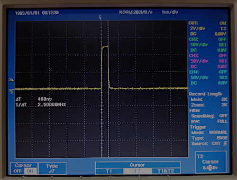Image resolution: width=237 pixels, height=180 pixels.
Task: Click the CH4 OFF status
Action: pos(223,72)
